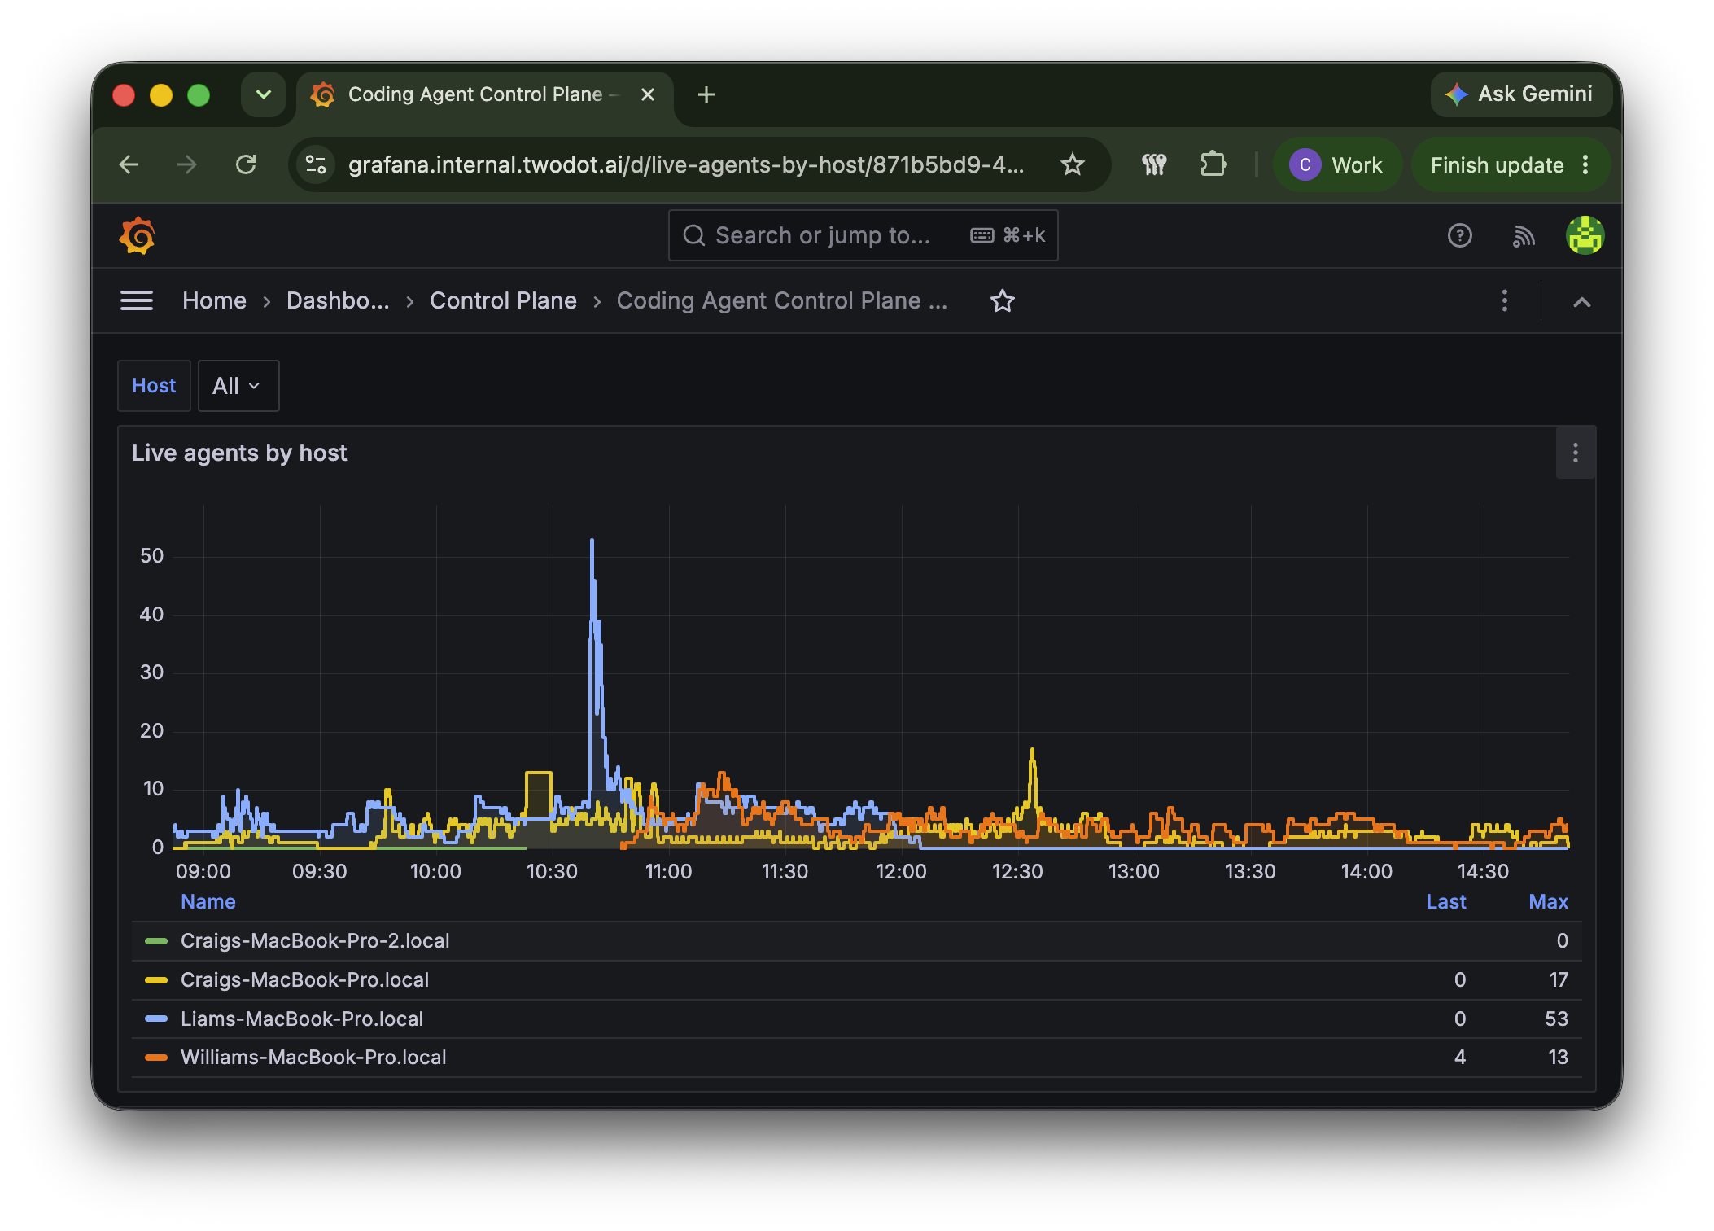
Task: Click orange swatch for Williams-MacBook-Pro.local
Action: tap(155, 1058)
